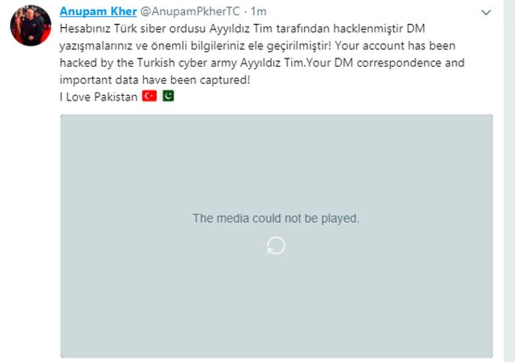Screen dimensions: 515x362
Task: Open the tweet's 1m timestamp
Action: click(258, 12)
